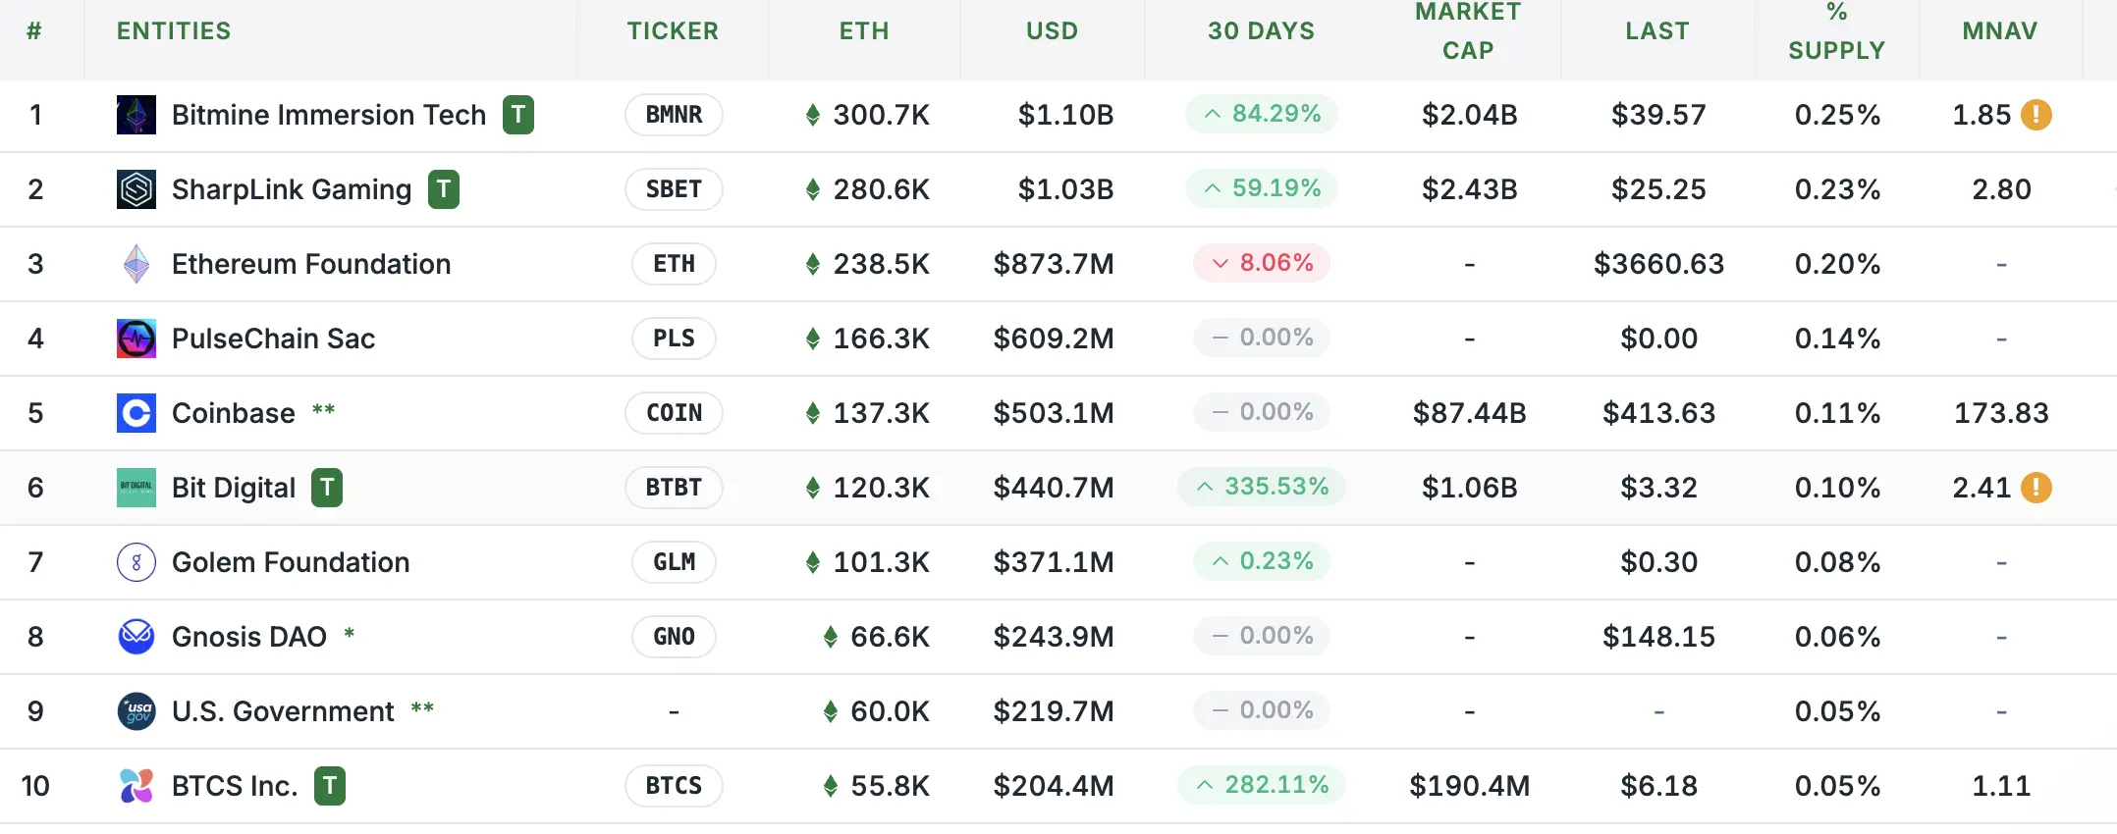2117x834 pixels.
Task: Open the Ethereum Foundation entity link
Action: pyautogui.click(x=310, y=264)
